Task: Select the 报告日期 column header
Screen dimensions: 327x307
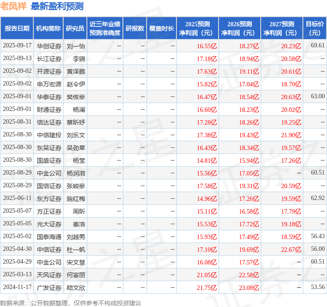Action: [17, 29]
